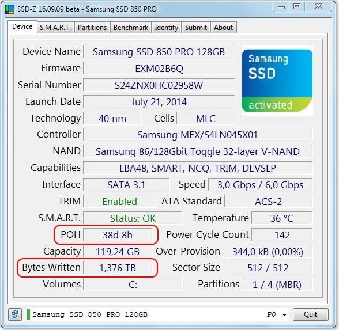The width and height of the screenshot is (339, 330).
Task: Click the temperature value 36 °C
Action: point(282,218)
